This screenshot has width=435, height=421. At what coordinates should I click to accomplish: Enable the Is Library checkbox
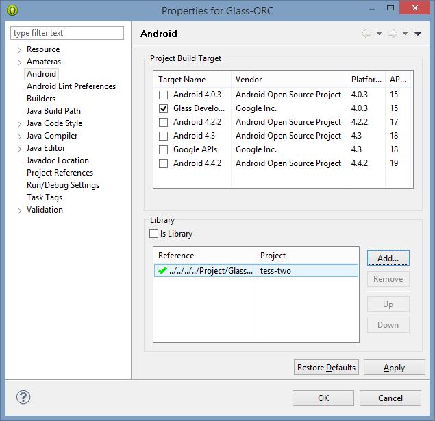pyautogui.click(x=153, y=234)
